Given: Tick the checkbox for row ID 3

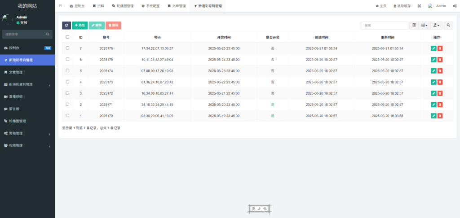Looking at the screenshot, I should click(x=67, y=93).
